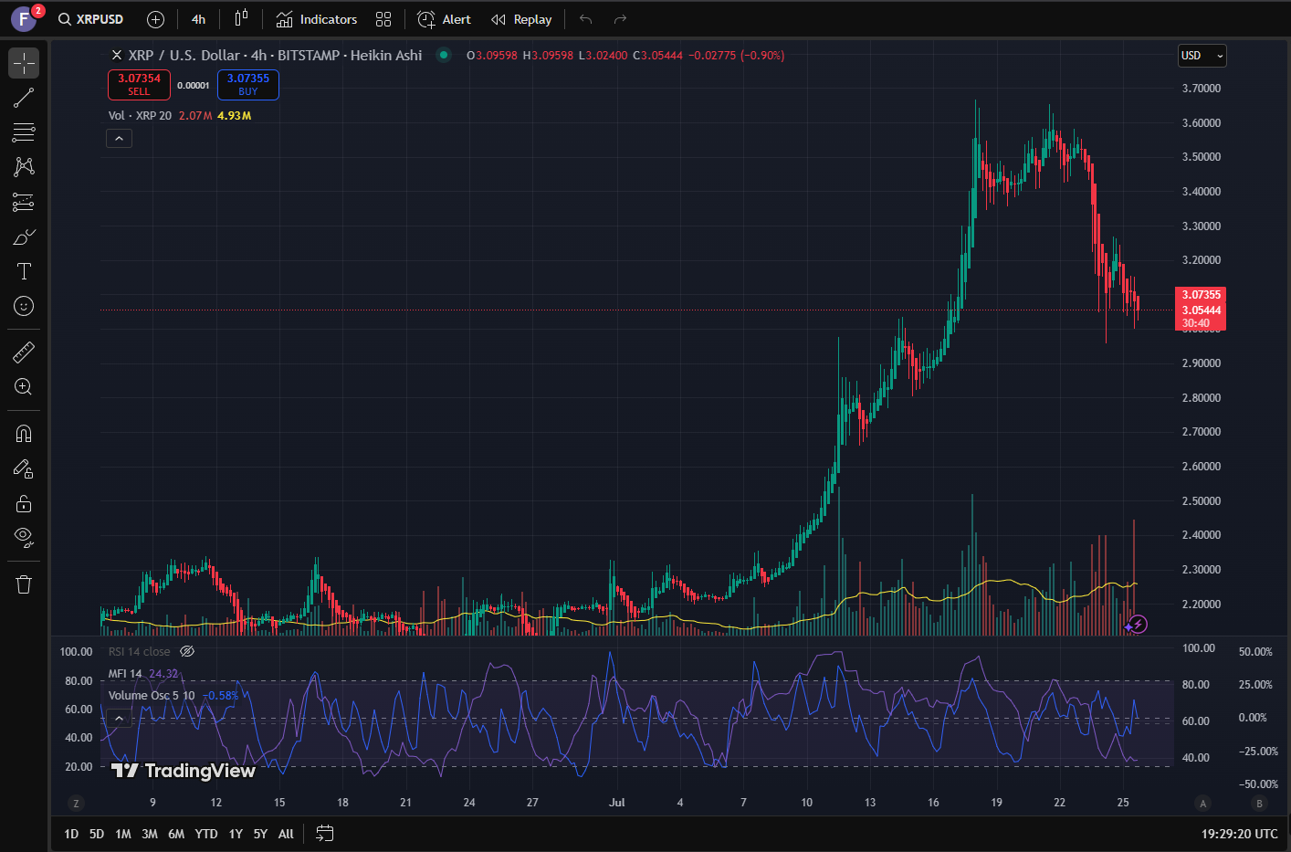Toggle the A auto scale button
The width and height of the screenshot is (1291, 852).
coord(1203,803)
